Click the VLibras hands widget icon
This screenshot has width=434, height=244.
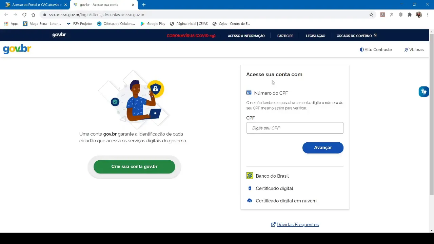424,91
